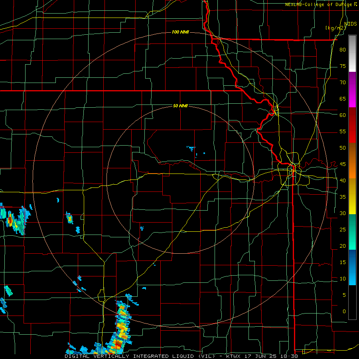Pick the yellow band near 30 on scale
This screenshot has height=359, width=359.
352,196
